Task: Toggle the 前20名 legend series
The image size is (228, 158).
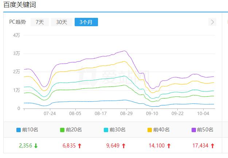Action: click(x=71, y=130)
